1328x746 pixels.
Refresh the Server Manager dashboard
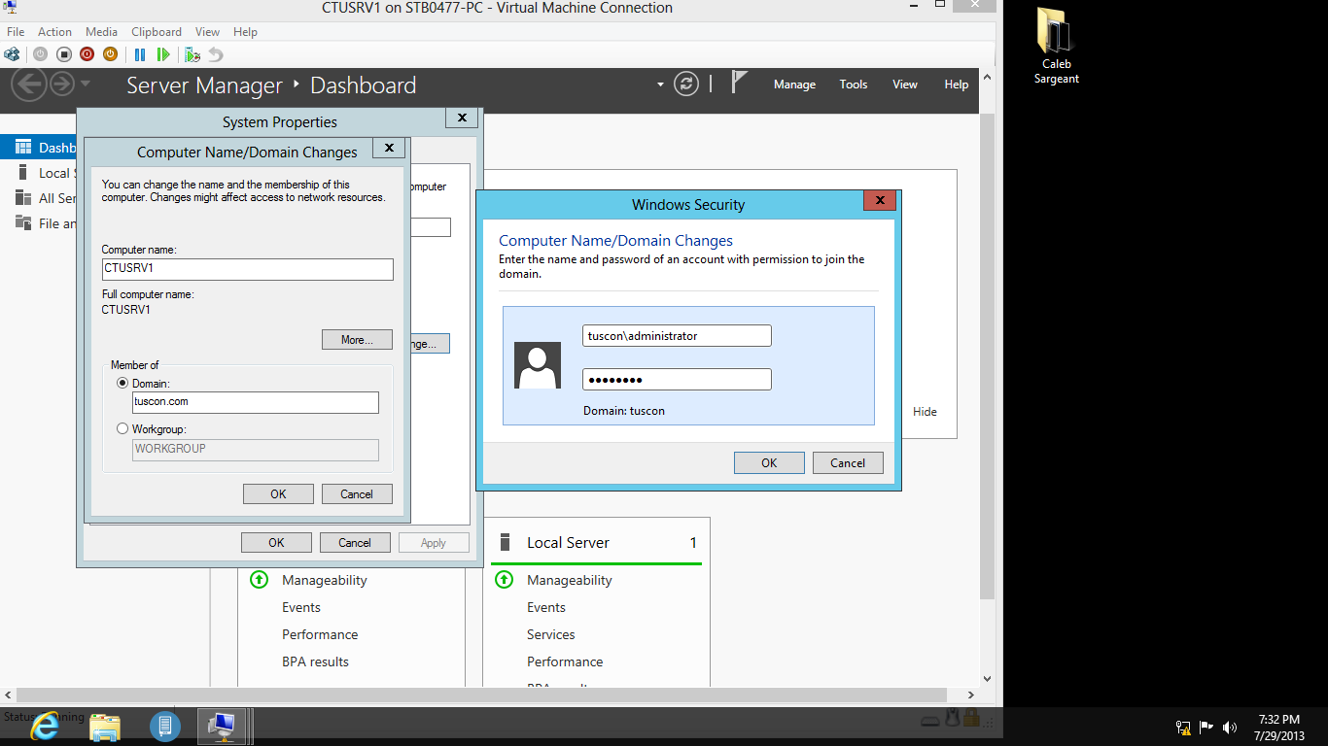686,85
